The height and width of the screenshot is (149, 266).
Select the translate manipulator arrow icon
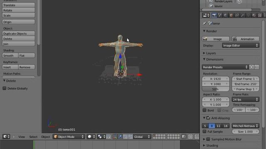click(120, 137)
